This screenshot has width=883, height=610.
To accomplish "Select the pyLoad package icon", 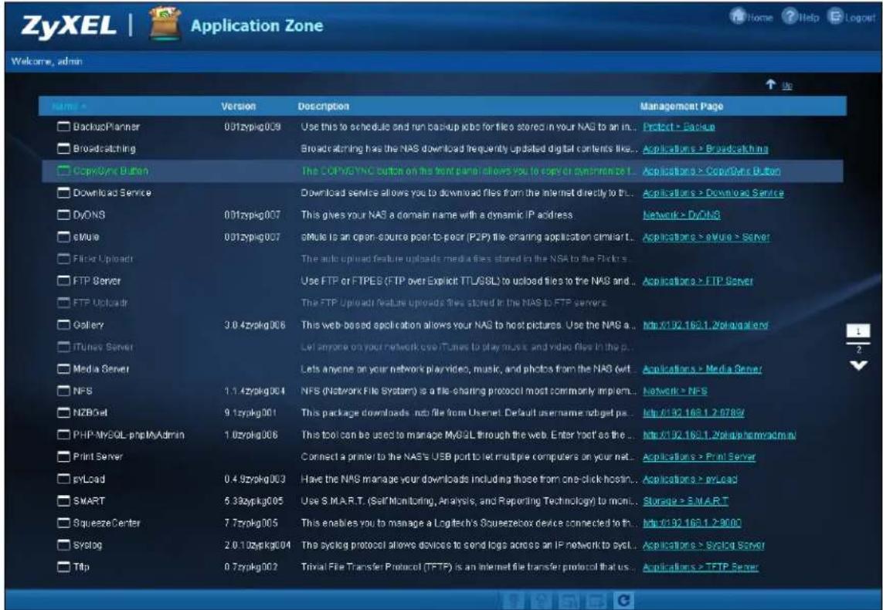I will coord(63,478).
